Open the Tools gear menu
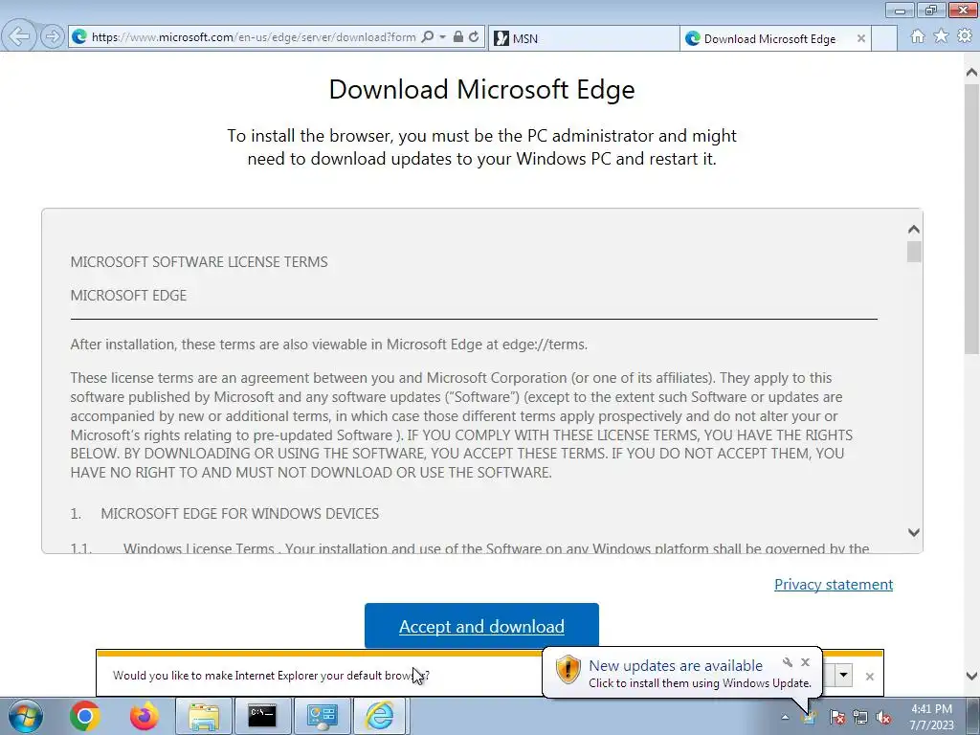Viewport: 980px width, 735px height. (x=965, y=36)
